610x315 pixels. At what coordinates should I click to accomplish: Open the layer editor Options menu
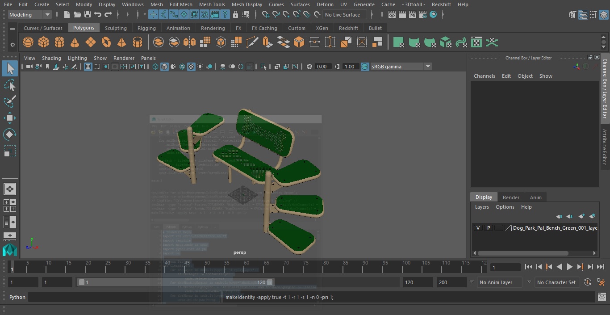(x=505, y=207)
